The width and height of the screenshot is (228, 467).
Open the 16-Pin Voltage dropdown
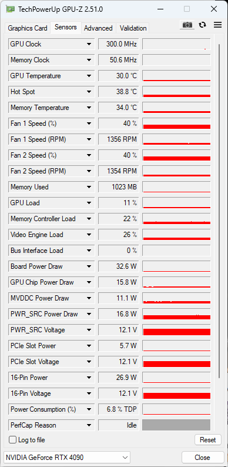click(x=89, y=393)
